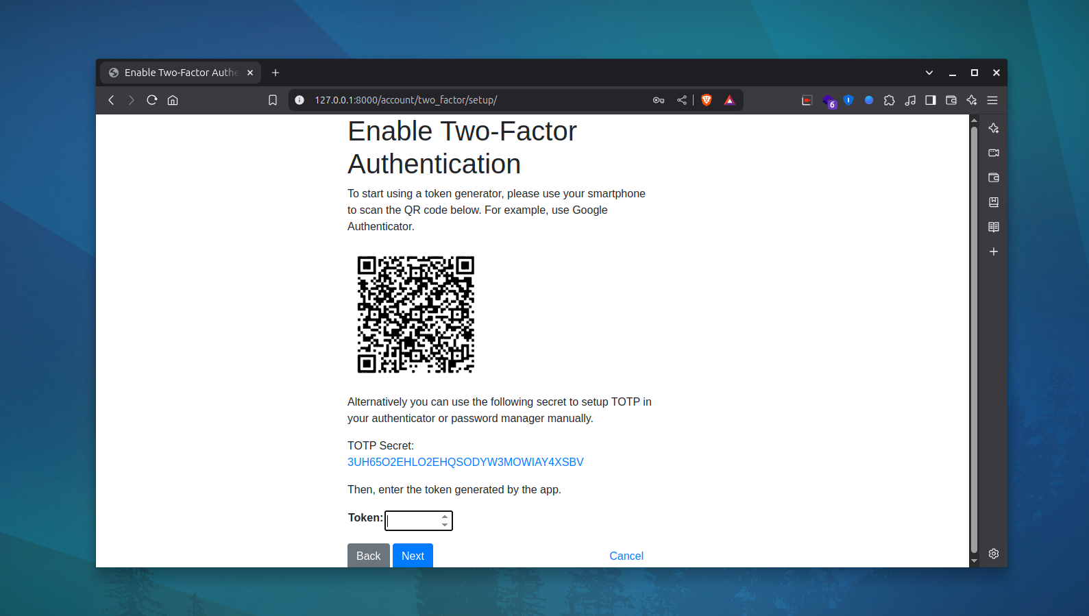Click the "TOTP Secret:" label

tap(380, 445)
